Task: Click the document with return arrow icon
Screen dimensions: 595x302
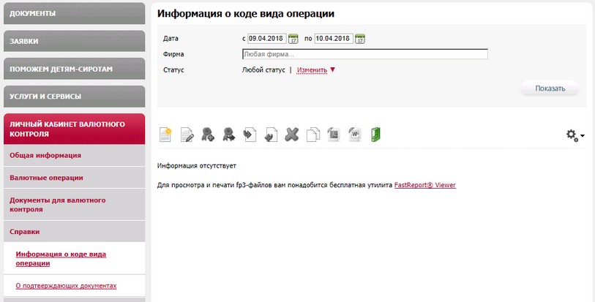Action: point(271,135)
